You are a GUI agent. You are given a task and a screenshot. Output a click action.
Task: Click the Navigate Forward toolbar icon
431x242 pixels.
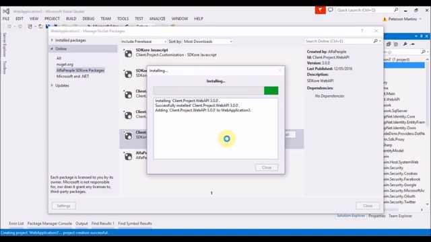click(x=20, y=26)
